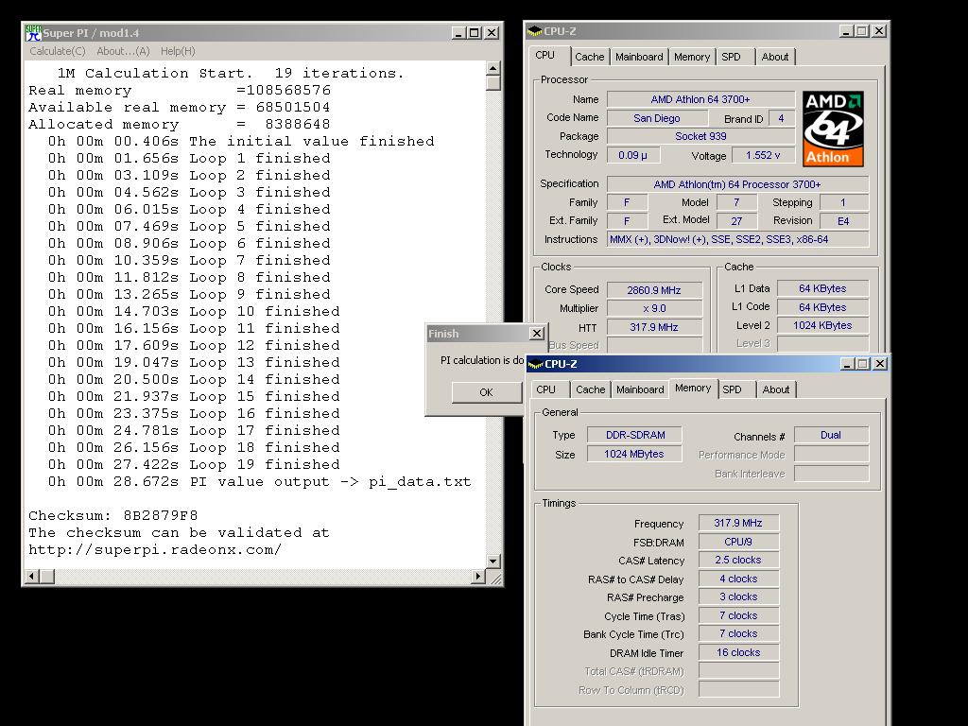Click OK in the Finish dialog

tap(487, 392)
